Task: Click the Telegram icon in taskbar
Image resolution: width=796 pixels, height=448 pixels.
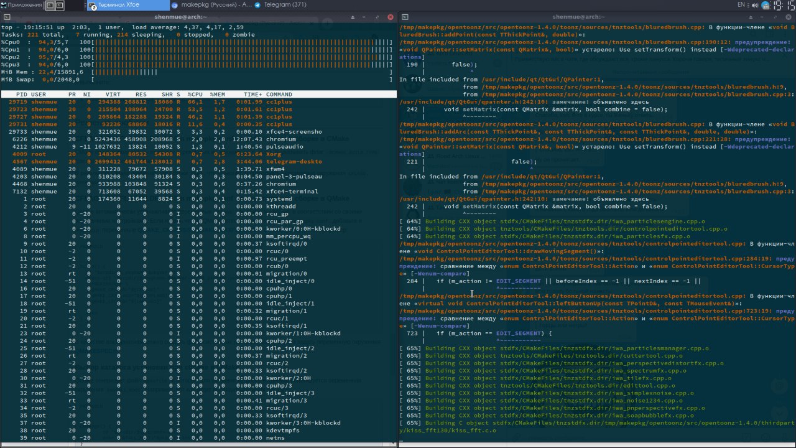Action: click(258, 5)
